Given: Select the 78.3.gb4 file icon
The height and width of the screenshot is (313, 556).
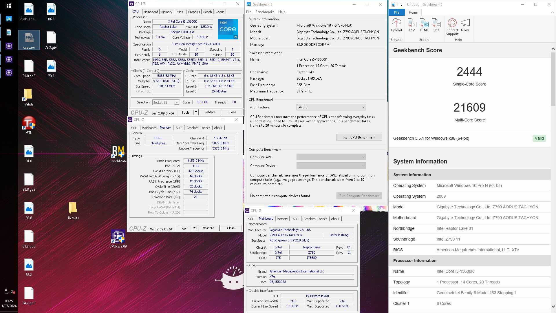Looking at the screenshot, I should pos(51,40).
